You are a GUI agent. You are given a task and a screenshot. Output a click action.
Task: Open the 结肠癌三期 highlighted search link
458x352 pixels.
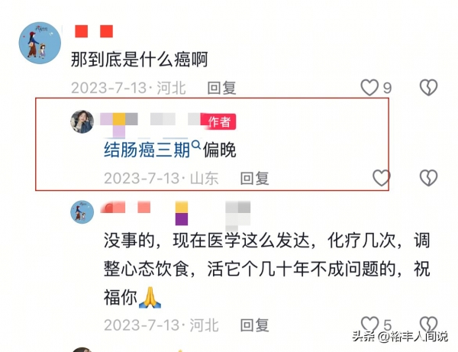(147, 150)
